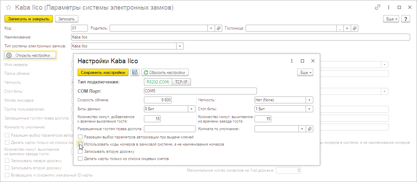The width and height of the screenshot is (417, 182).
Task: Open the dialog's Еще menu
Action: [305, 72]
